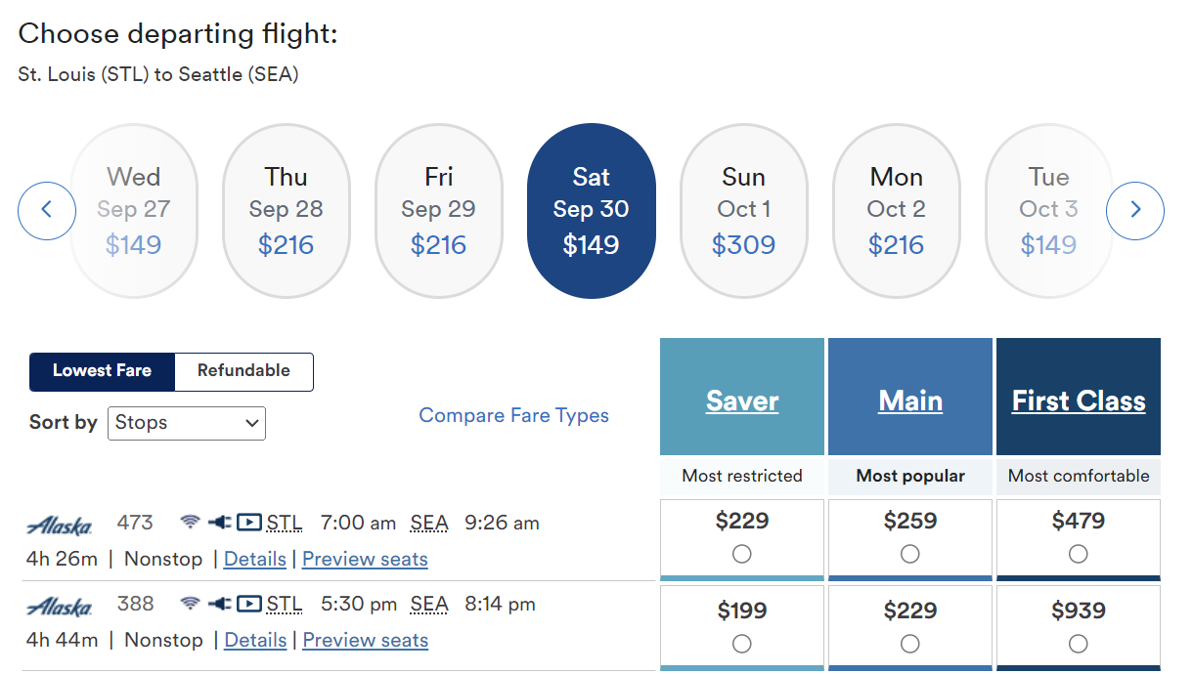1193x674 pixels.
Task: Switch to the Refundable fare tab
Action: 243,371
